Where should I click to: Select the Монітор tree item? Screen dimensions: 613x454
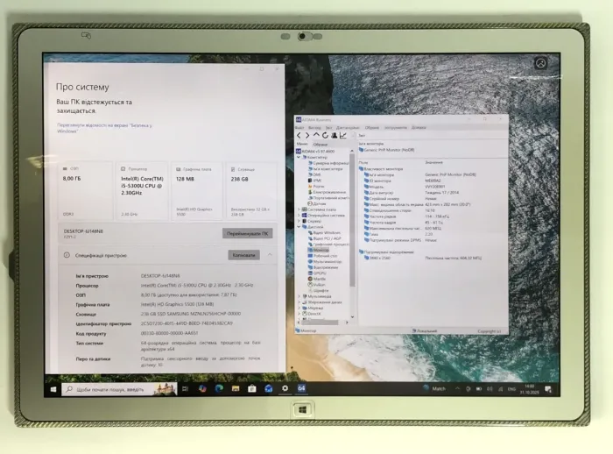[x=318, y=250]
